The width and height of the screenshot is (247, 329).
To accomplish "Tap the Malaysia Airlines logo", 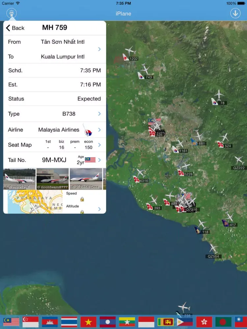I will click(x=88, y=131).
